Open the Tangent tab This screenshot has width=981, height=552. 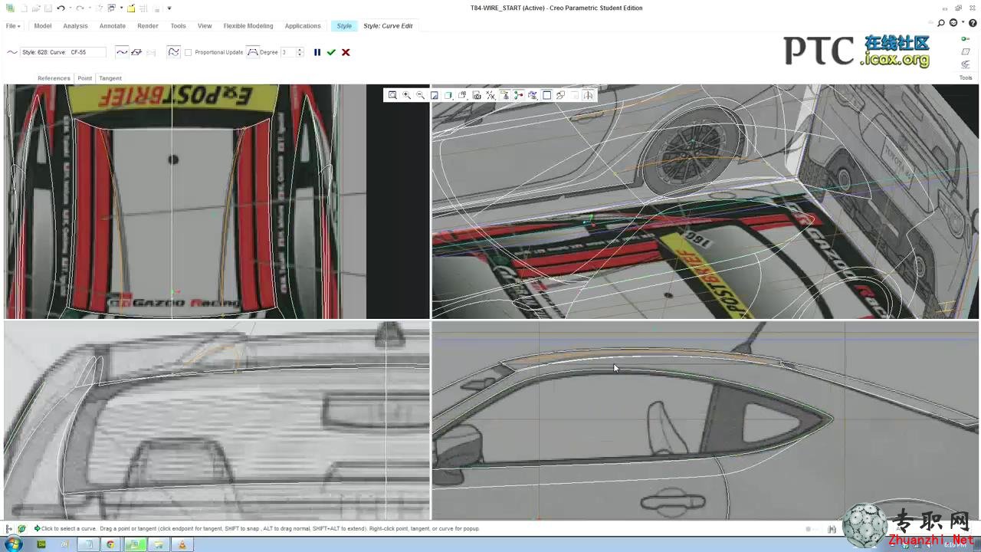[110, 78]
